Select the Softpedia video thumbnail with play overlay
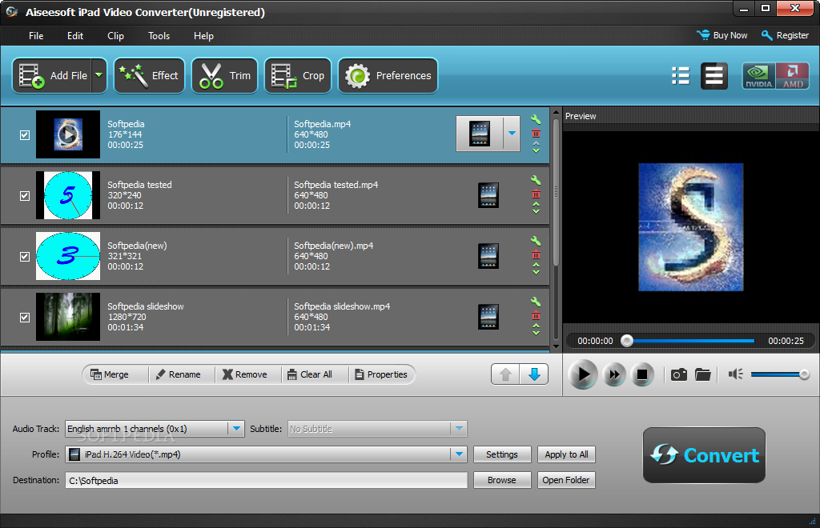This screenshot has width=820, height=528. point(68,134)
